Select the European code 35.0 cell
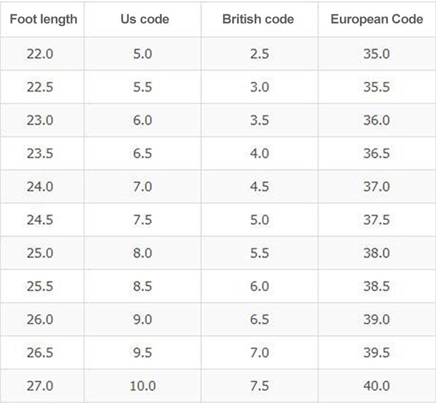Image resolution: width=436 pixels, height=403 pixels. (376, 53)
